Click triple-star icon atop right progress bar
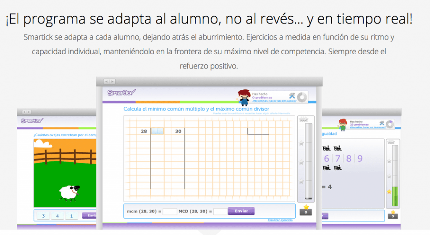Image resolution: width=430 pixels, height=235 pixels. (x=391, y=142)
